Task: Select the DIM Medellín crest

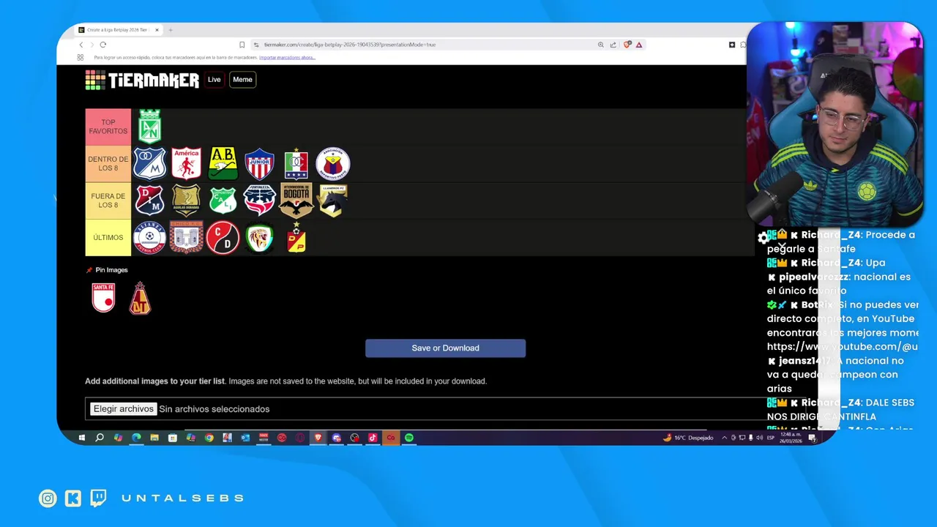Action: [150, 201]
